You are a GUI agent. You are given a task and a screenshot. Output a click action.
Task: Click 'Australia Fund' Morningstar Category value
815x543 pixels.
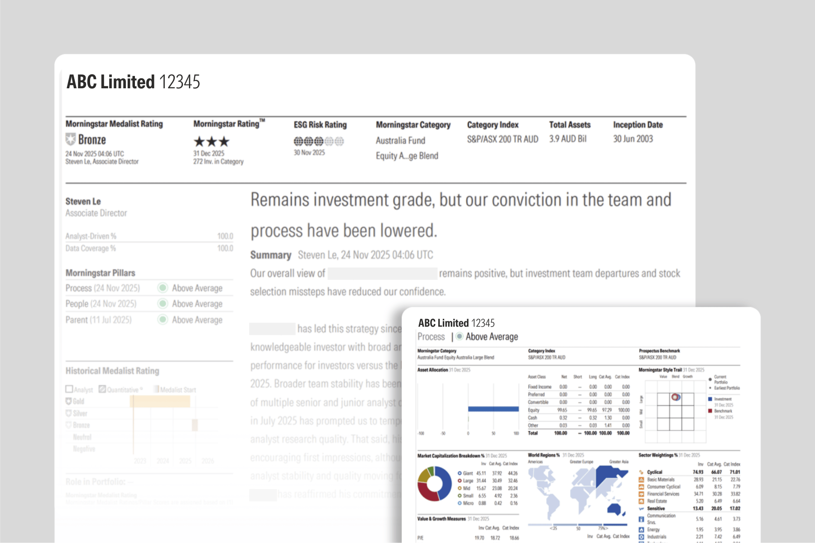point(400,141)
